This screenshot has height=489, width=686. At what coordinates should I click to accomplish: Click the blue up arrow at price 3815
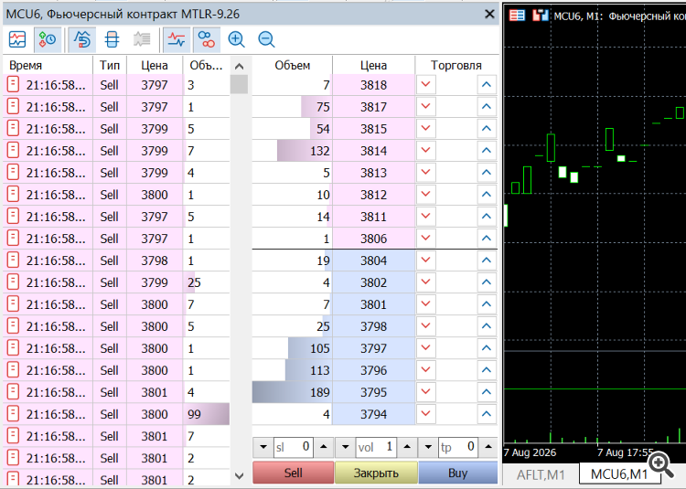(x=487, y=129)
